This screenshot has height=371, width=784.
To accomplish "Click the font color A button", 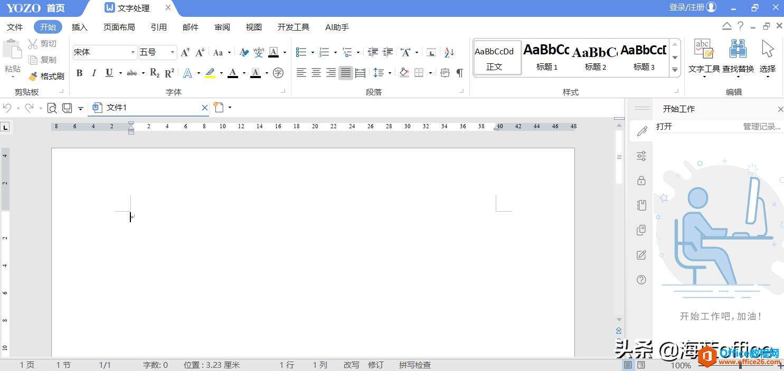I will pyautogui.click(x=233, y=73).
